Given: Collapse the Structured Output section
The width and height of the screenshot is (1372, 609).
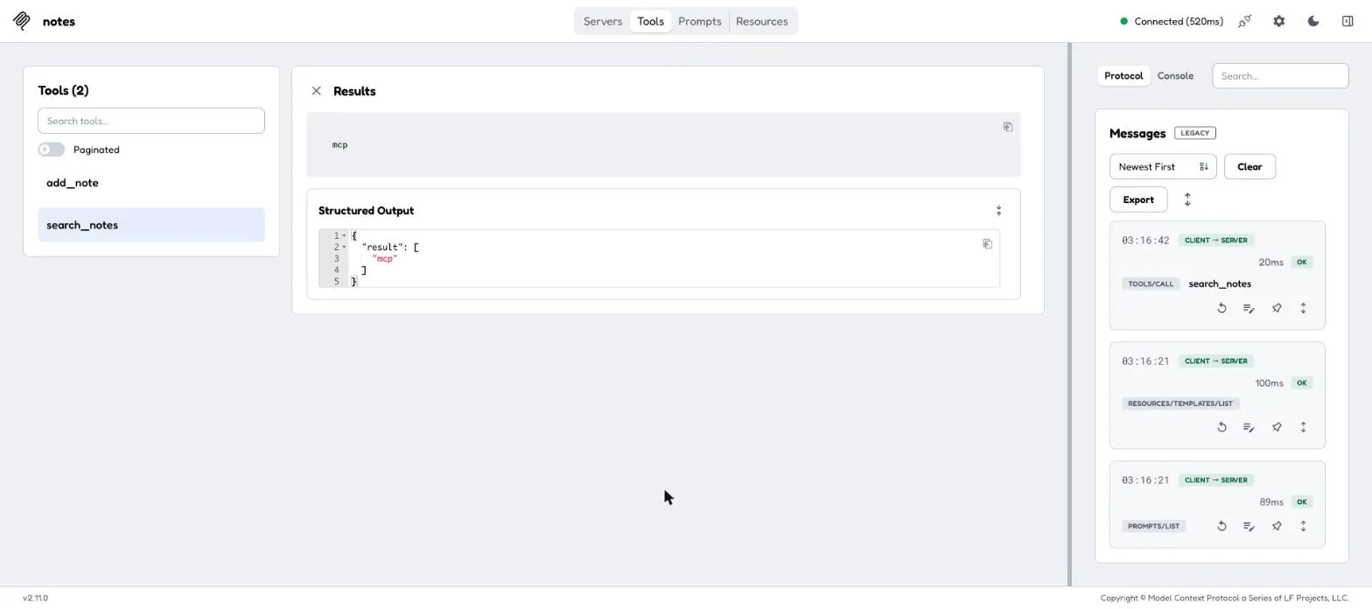Looking at the screenshot, I should pos(998,211).
